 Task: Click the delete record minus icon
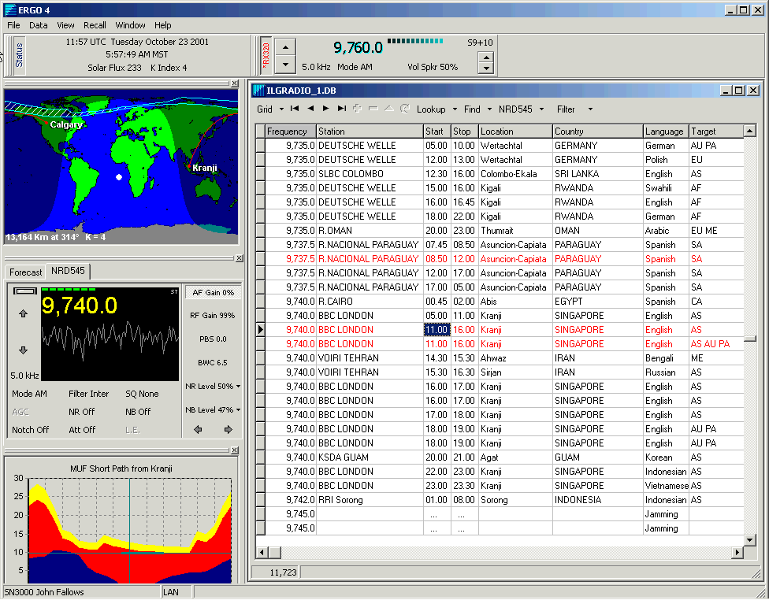click(x=373, y=109)
